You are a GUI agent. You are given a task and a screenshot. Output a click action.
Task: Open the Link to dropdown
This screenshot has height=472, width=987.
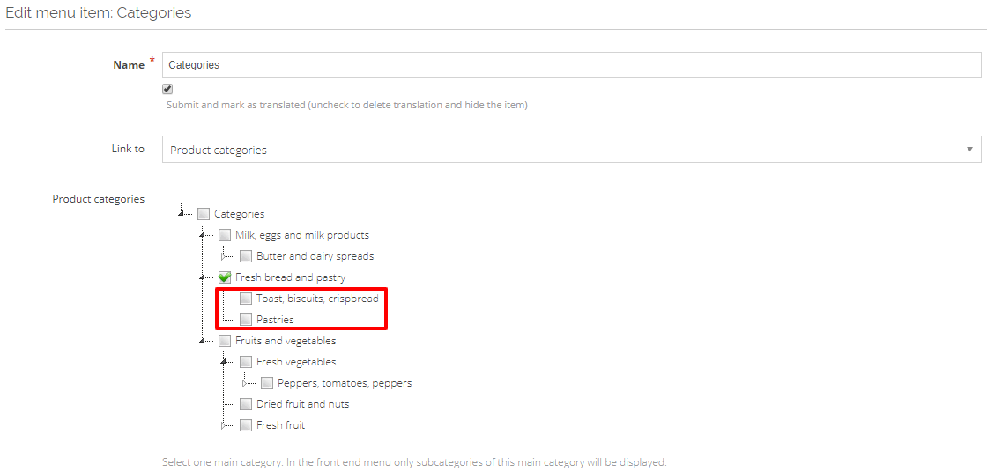tap(572, 150)
